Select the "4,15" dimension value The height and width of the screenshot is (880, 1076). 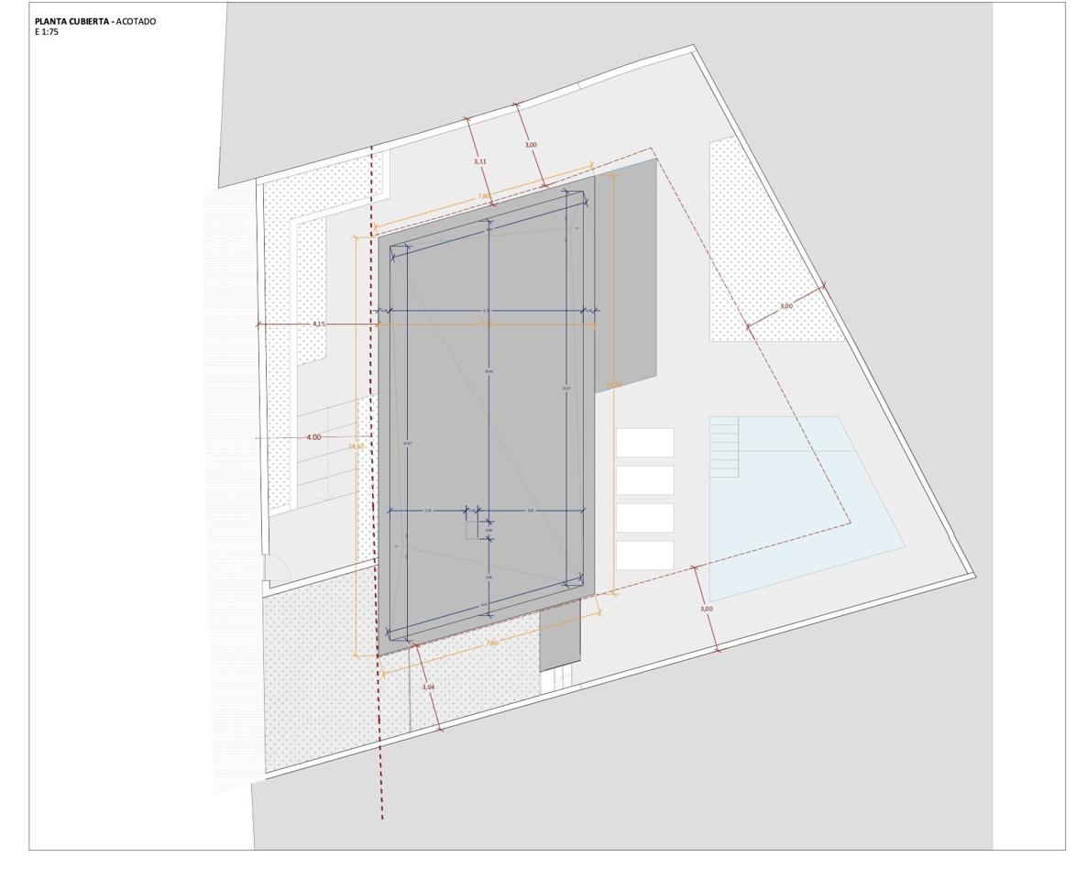coord(319,324)
